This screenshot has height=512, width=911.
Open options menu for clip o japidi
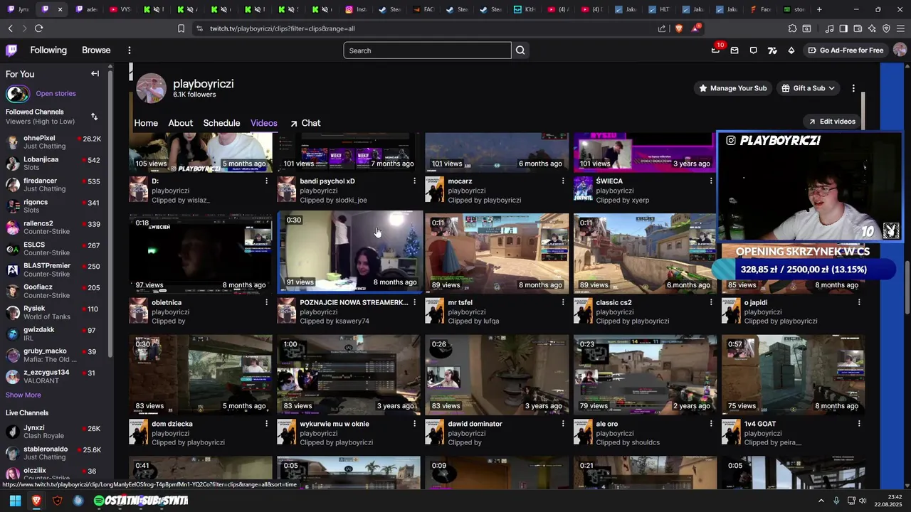pyautogui.click(x=859, y=302)
